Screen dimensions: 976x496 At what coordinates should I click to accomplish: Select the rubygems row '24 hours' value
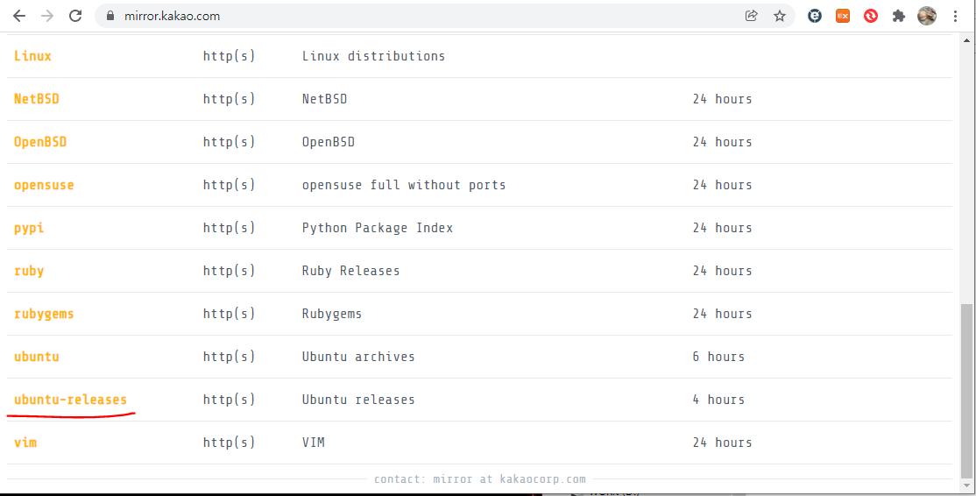[722, 314]
